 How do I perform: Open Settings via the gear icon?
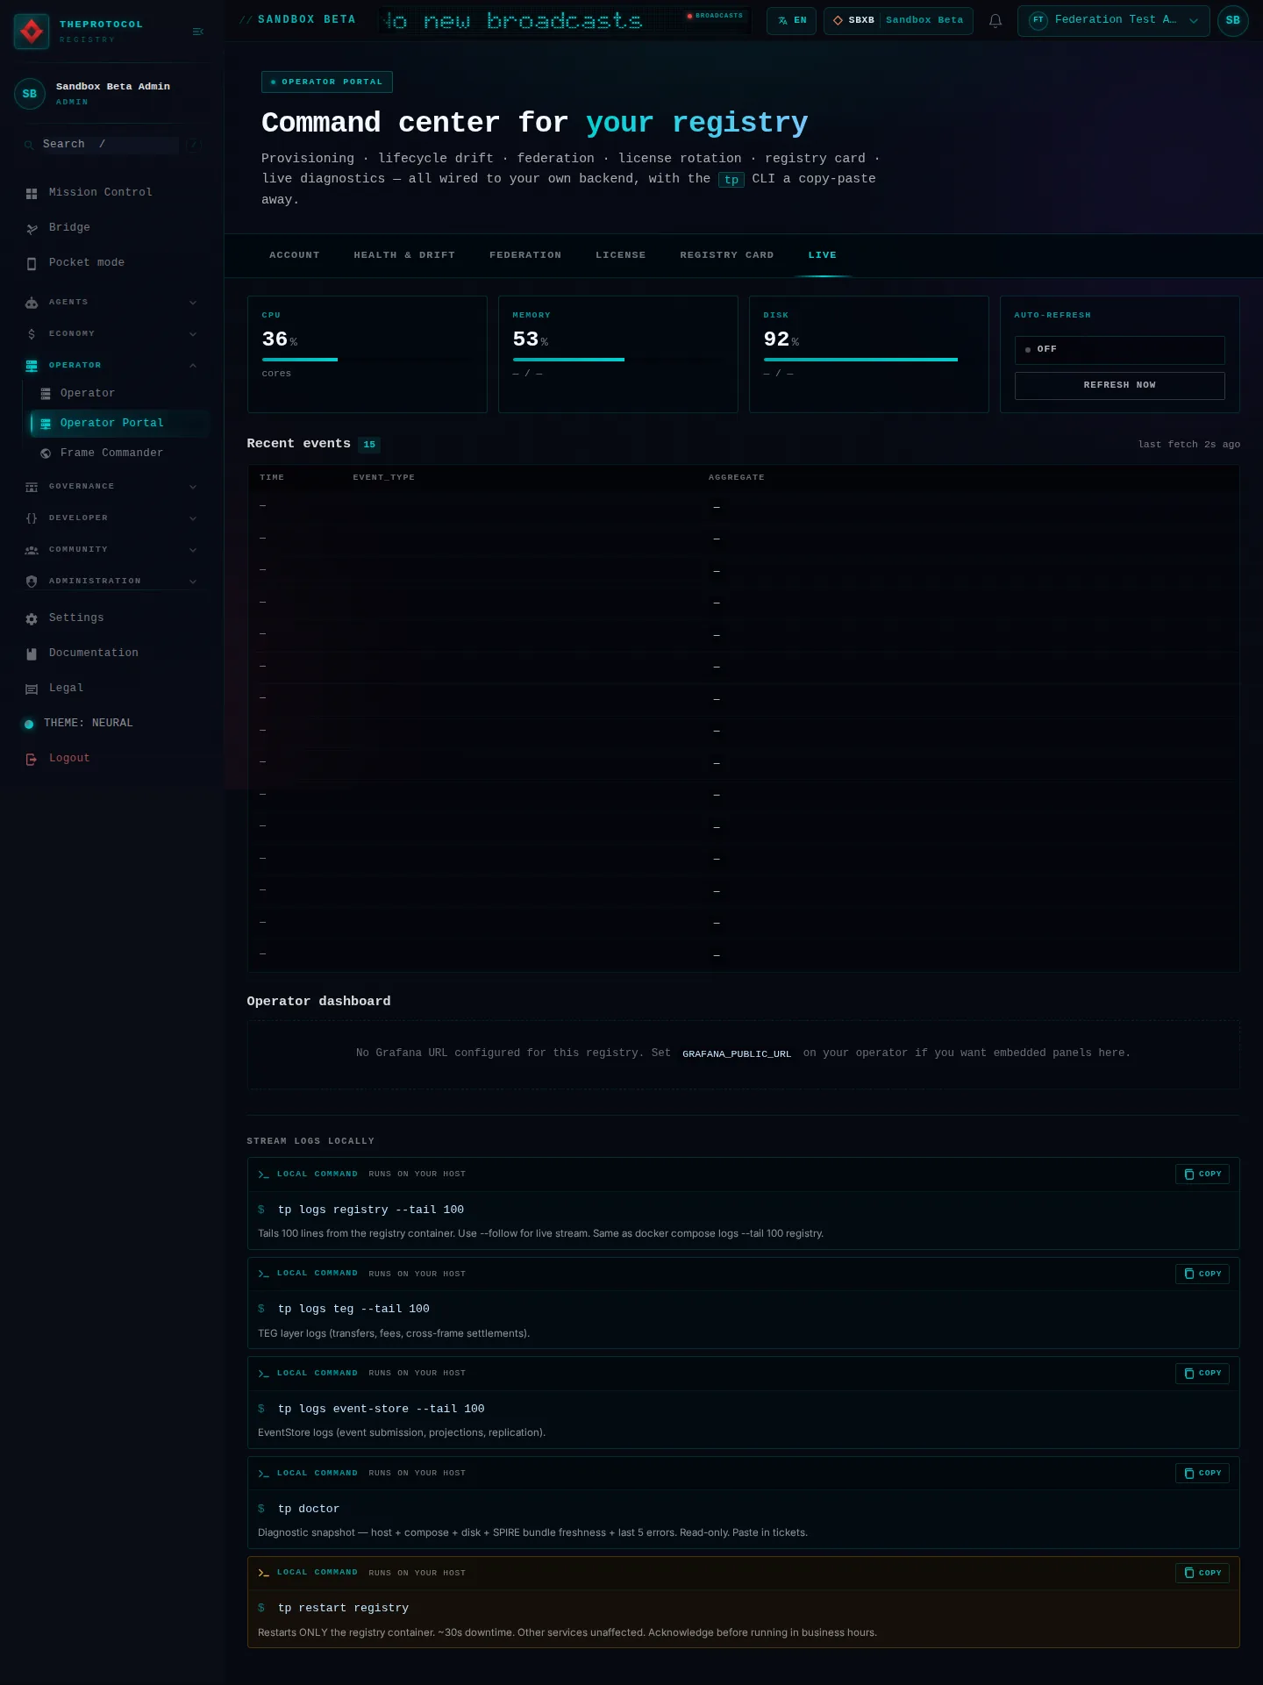point(32,618)
